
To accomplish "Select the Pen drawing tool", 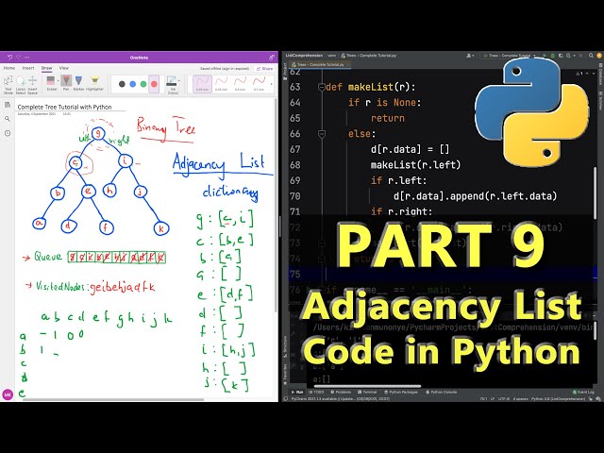I will tap(66, 83).
